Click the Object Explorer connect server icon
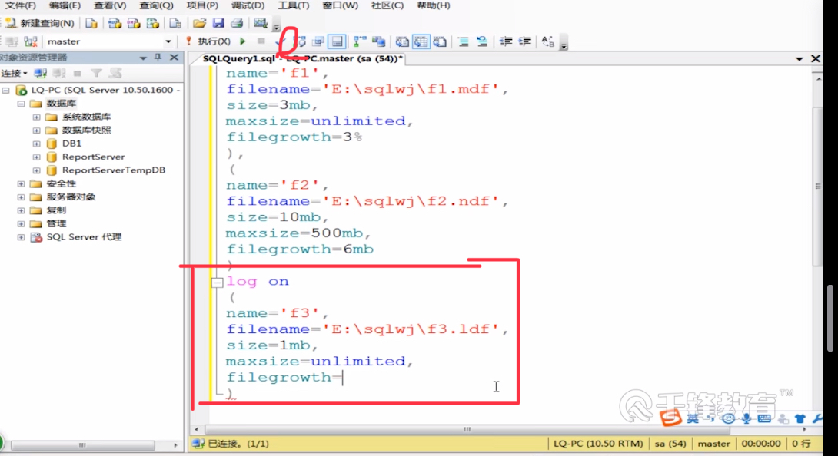838x456 pixels. [x=41, y=73]
